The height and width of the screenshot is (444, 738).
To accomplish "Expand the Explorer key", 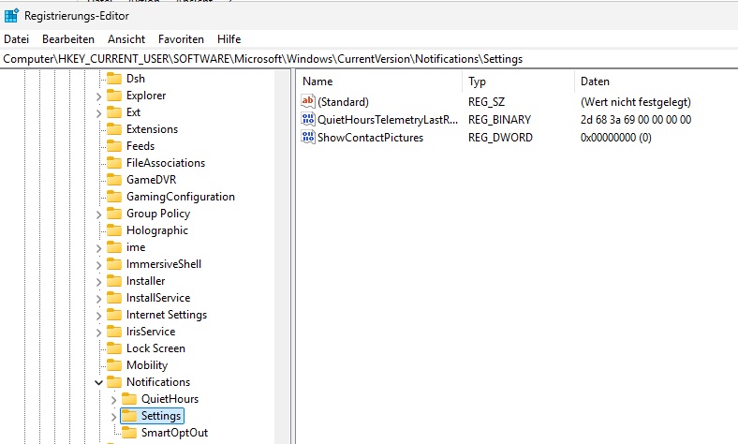I will [98, 96].
